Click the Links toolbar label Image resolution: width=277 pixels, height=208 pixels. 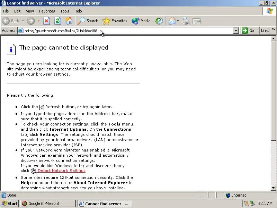pyautogui.click(x=265, y=31)
